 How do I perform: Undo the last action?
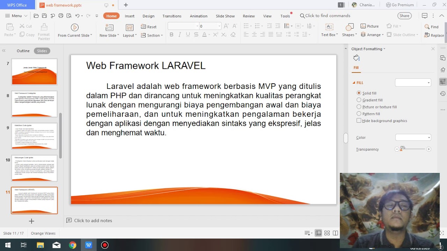pos(77,16)
